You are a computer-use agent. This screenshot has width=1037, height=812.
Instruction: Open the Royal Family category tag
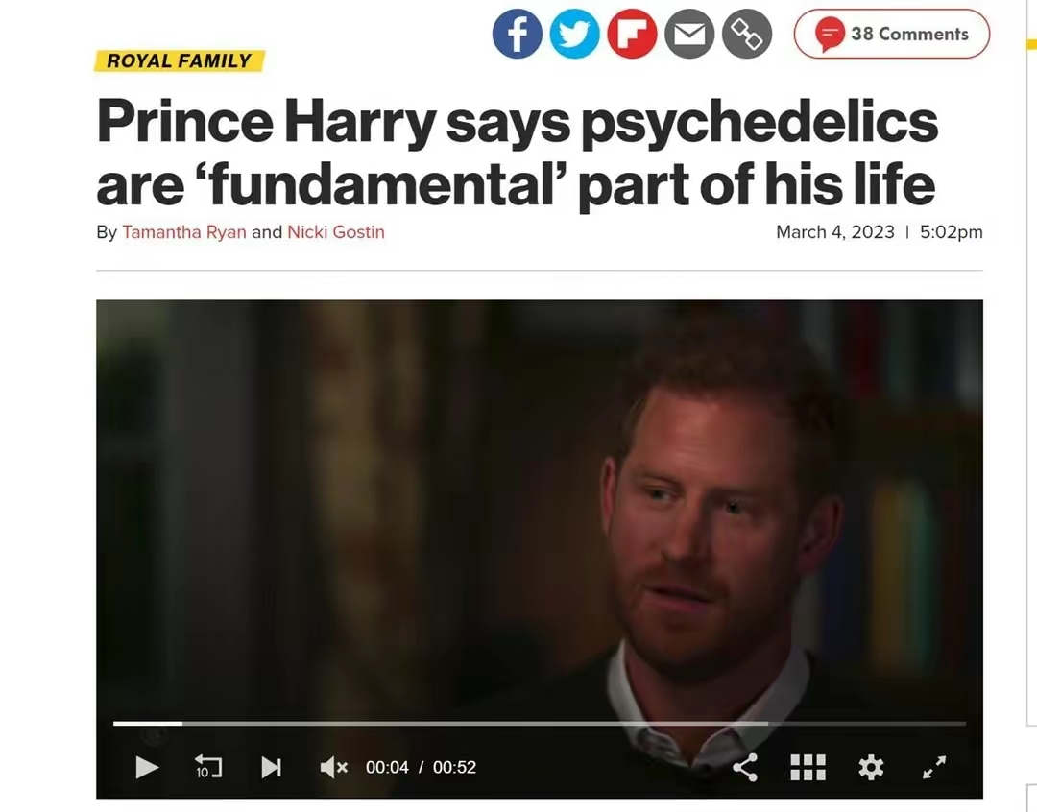[179, 61]
